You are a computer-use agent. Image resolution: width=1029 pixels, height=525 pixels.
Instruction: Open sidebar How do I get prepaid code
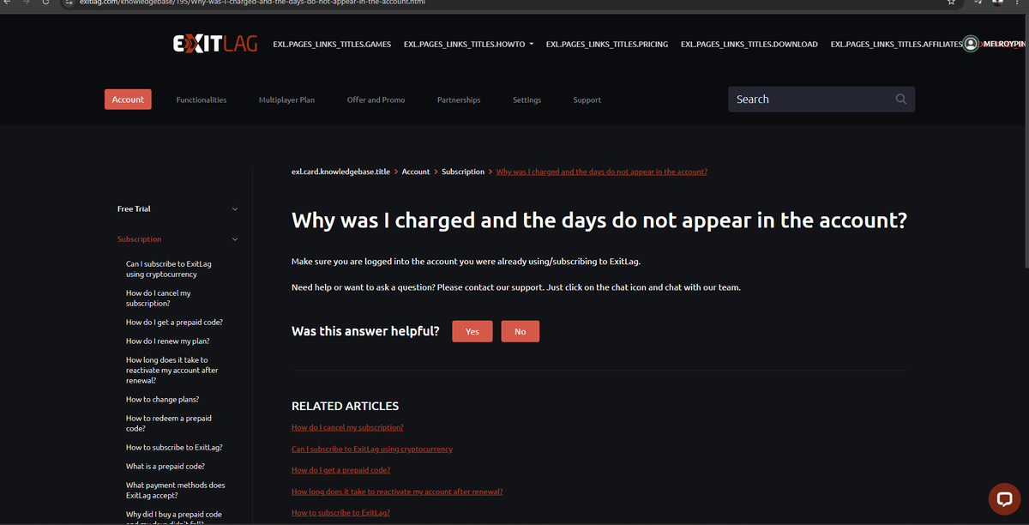(174, 323)
